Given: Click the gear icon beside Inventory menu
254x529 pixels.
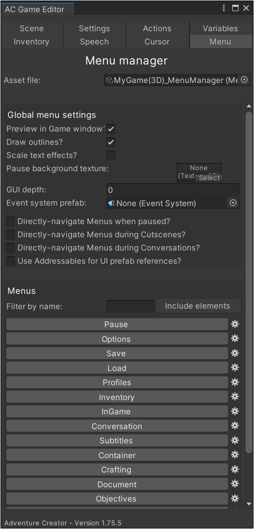Looking at the screenshot, I should coord(235,397).
